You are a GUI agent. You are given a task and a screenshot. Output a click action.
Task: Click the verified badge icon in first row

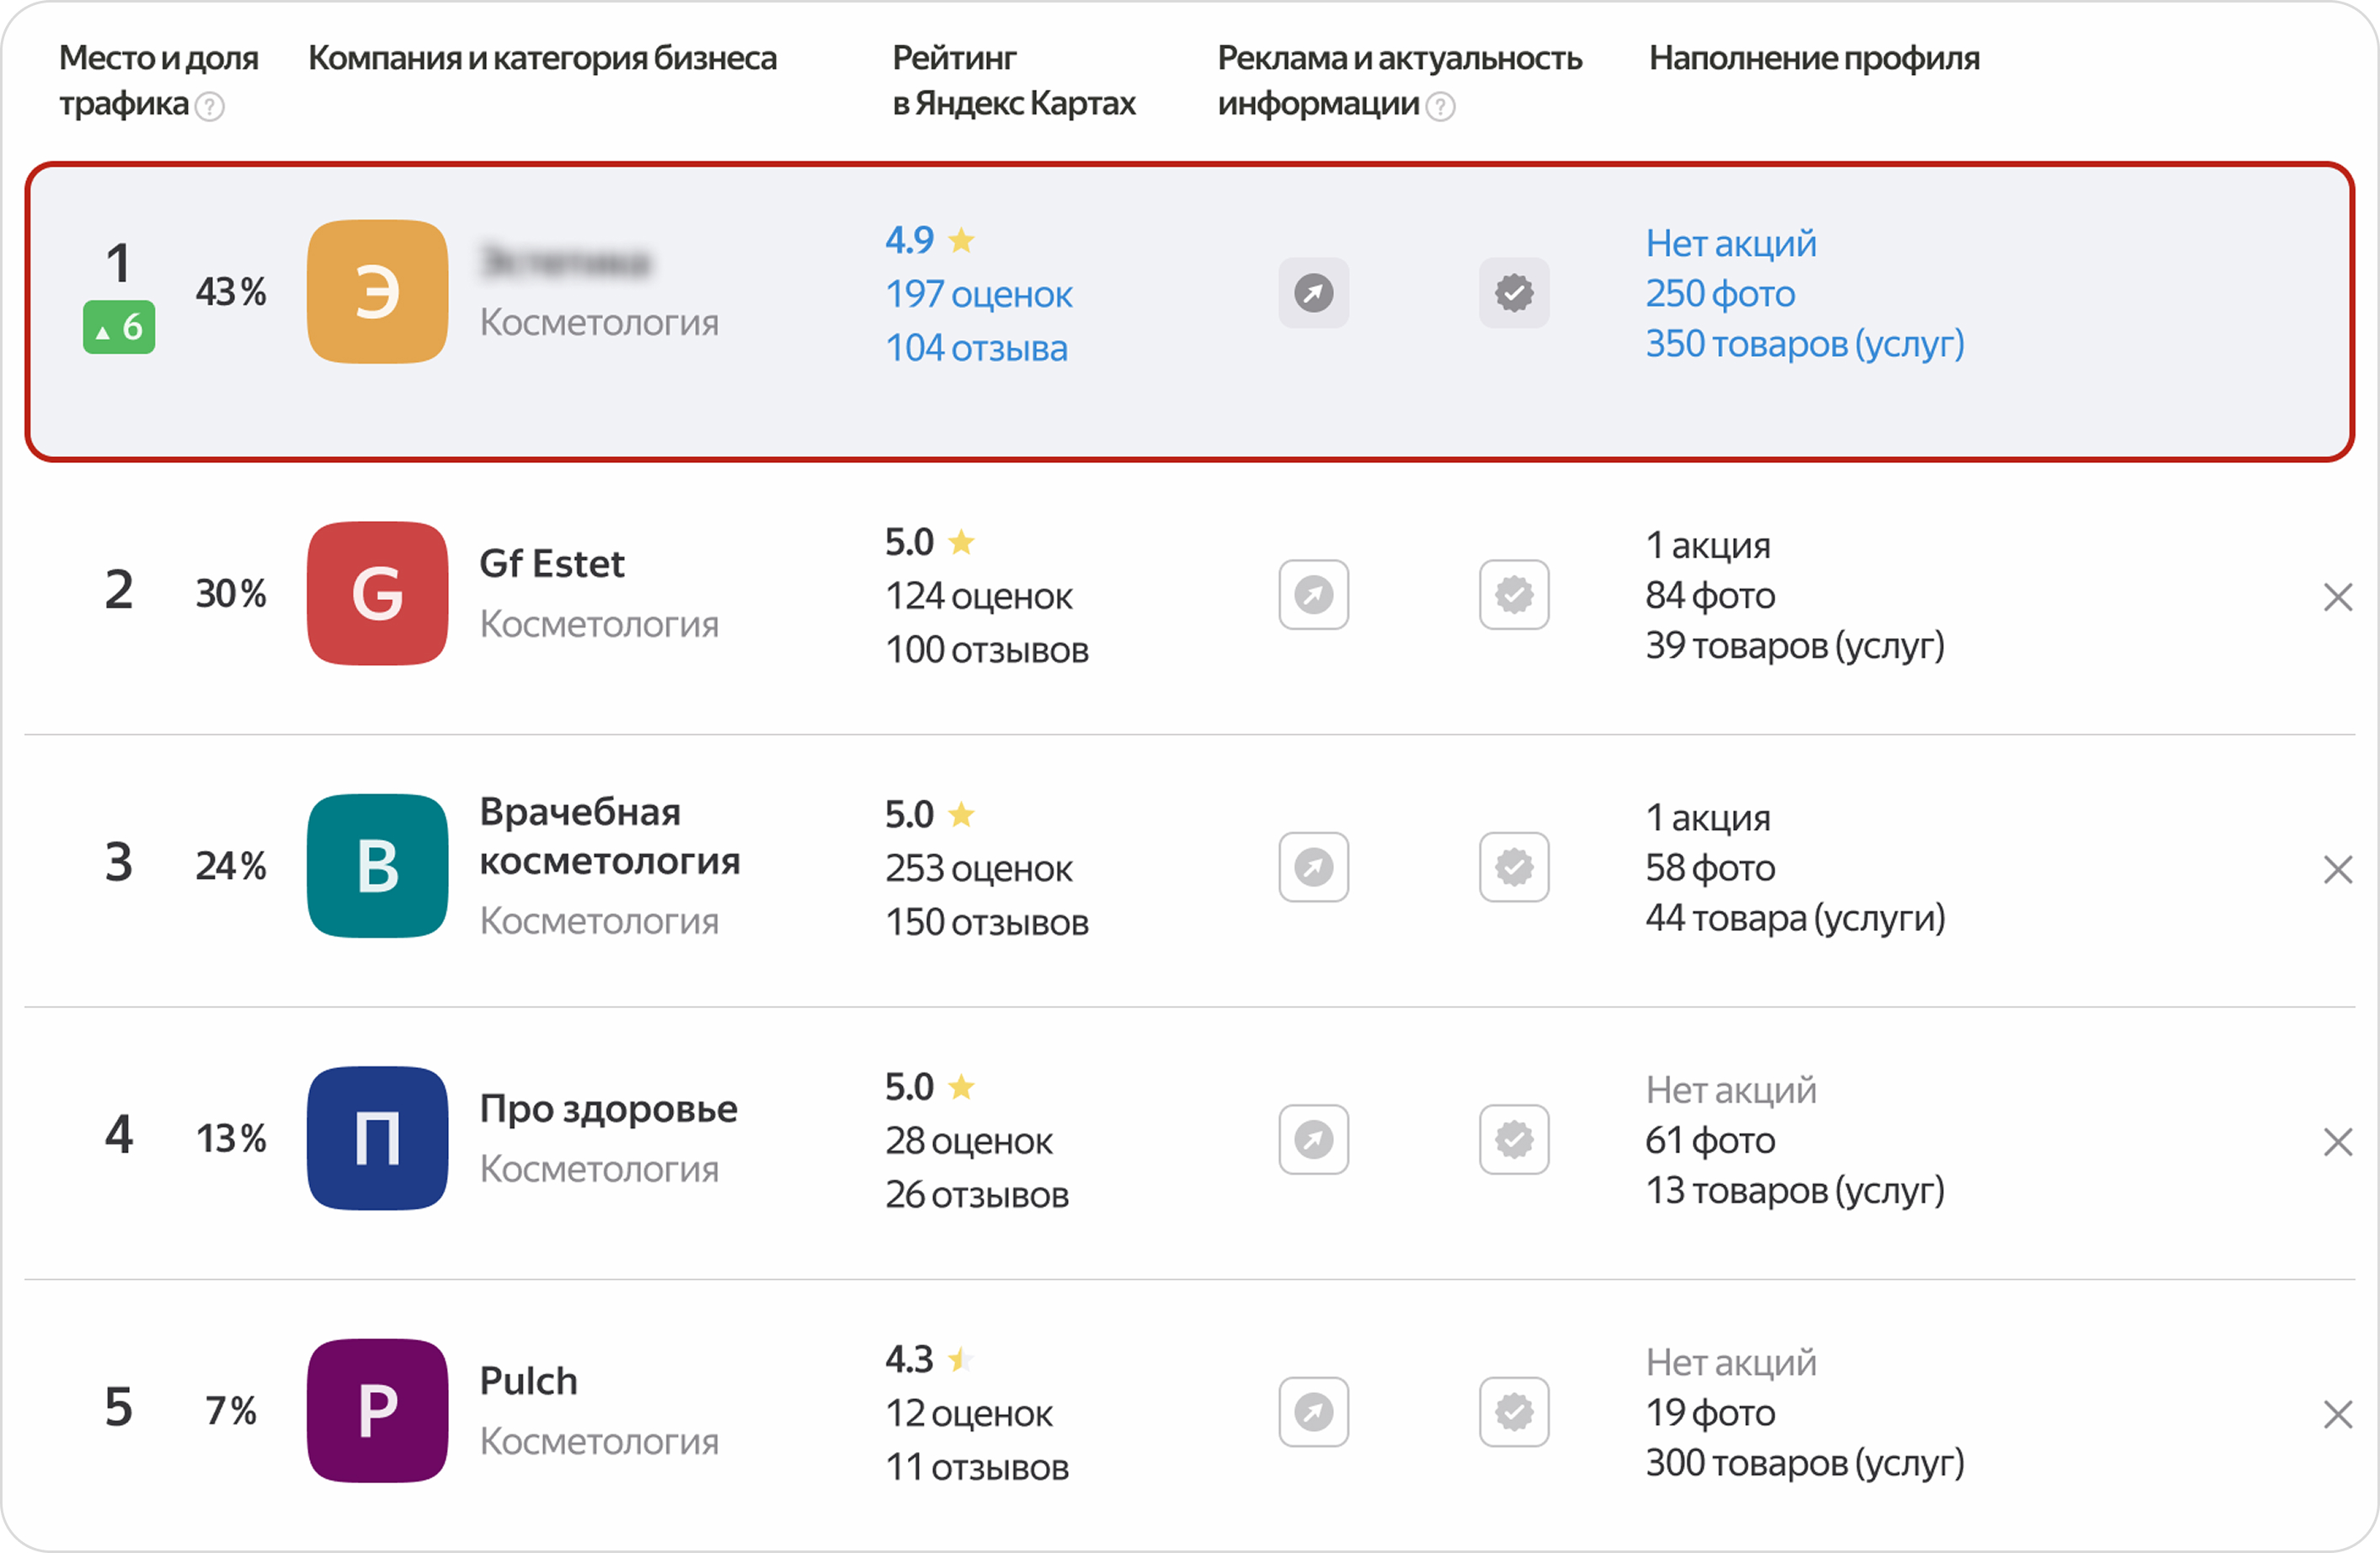pos(1514,293)
